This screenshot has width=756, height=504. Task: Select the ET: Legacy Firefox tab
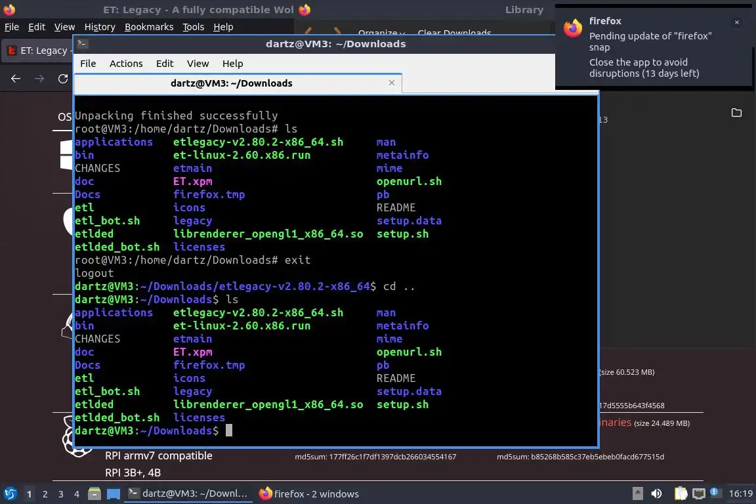[x=38, y=51]
